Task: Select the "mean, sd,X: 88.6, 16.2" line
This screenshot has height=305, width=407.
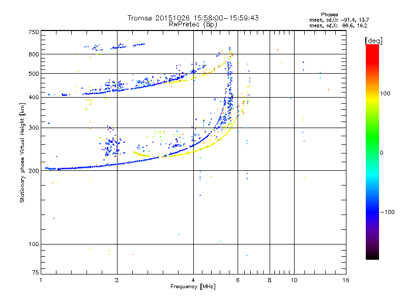Action: pos(338,25)
